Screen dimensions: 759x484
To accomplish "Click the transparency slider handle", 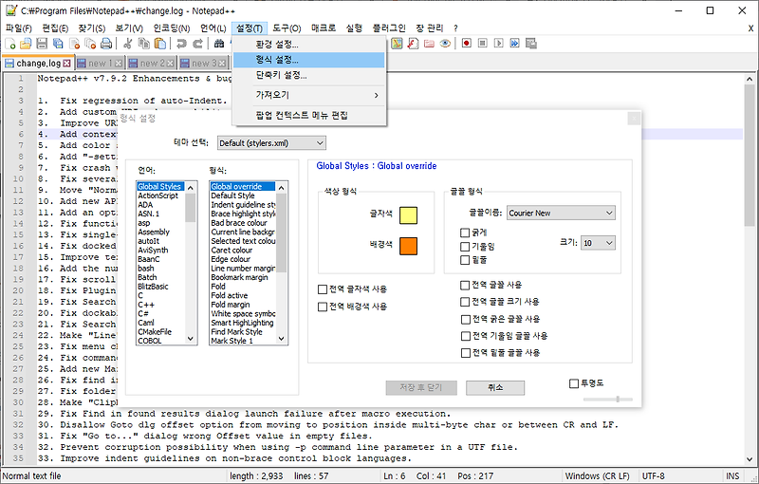I will [618, 400].
